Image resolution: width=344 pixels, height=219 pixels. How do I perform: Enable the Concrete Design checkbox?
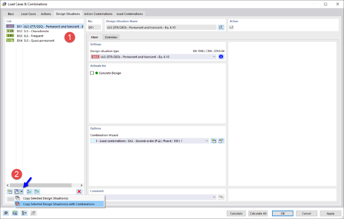92,73
